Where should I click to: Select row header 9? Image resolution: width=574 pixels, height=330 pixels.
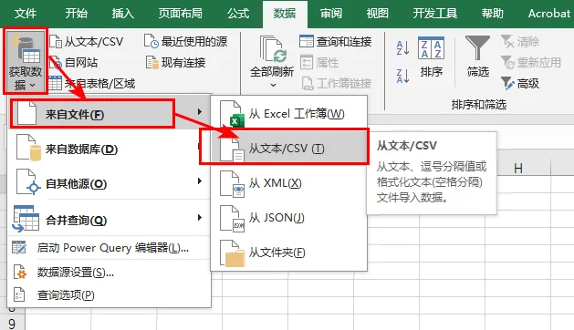[12, 324]
